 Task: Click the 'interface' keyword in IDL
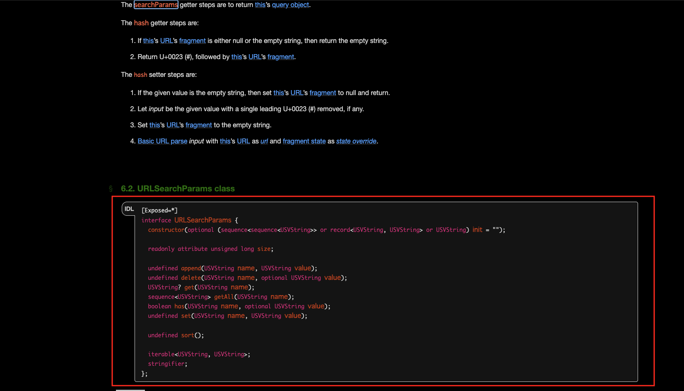[x=156, y=220]
